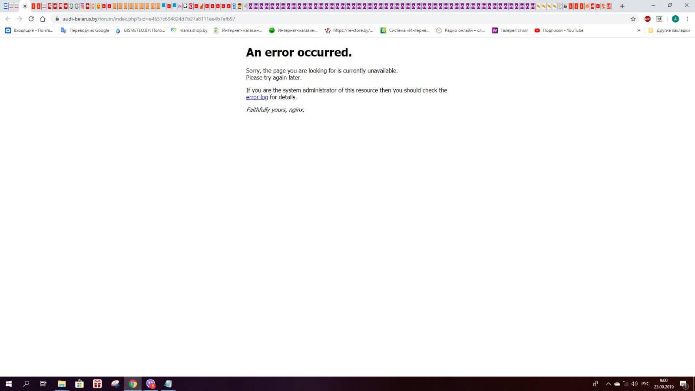Switch the РУС keyboard language indicator

click(x=645, y=384)
